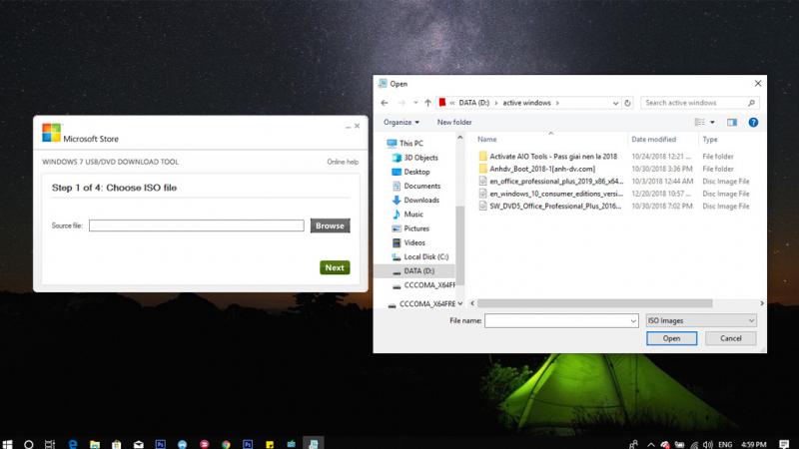This screenshot has width=799, height=449.
Task: Select Local Disk (C:) in sidebar
Action: tap(426, 256)
